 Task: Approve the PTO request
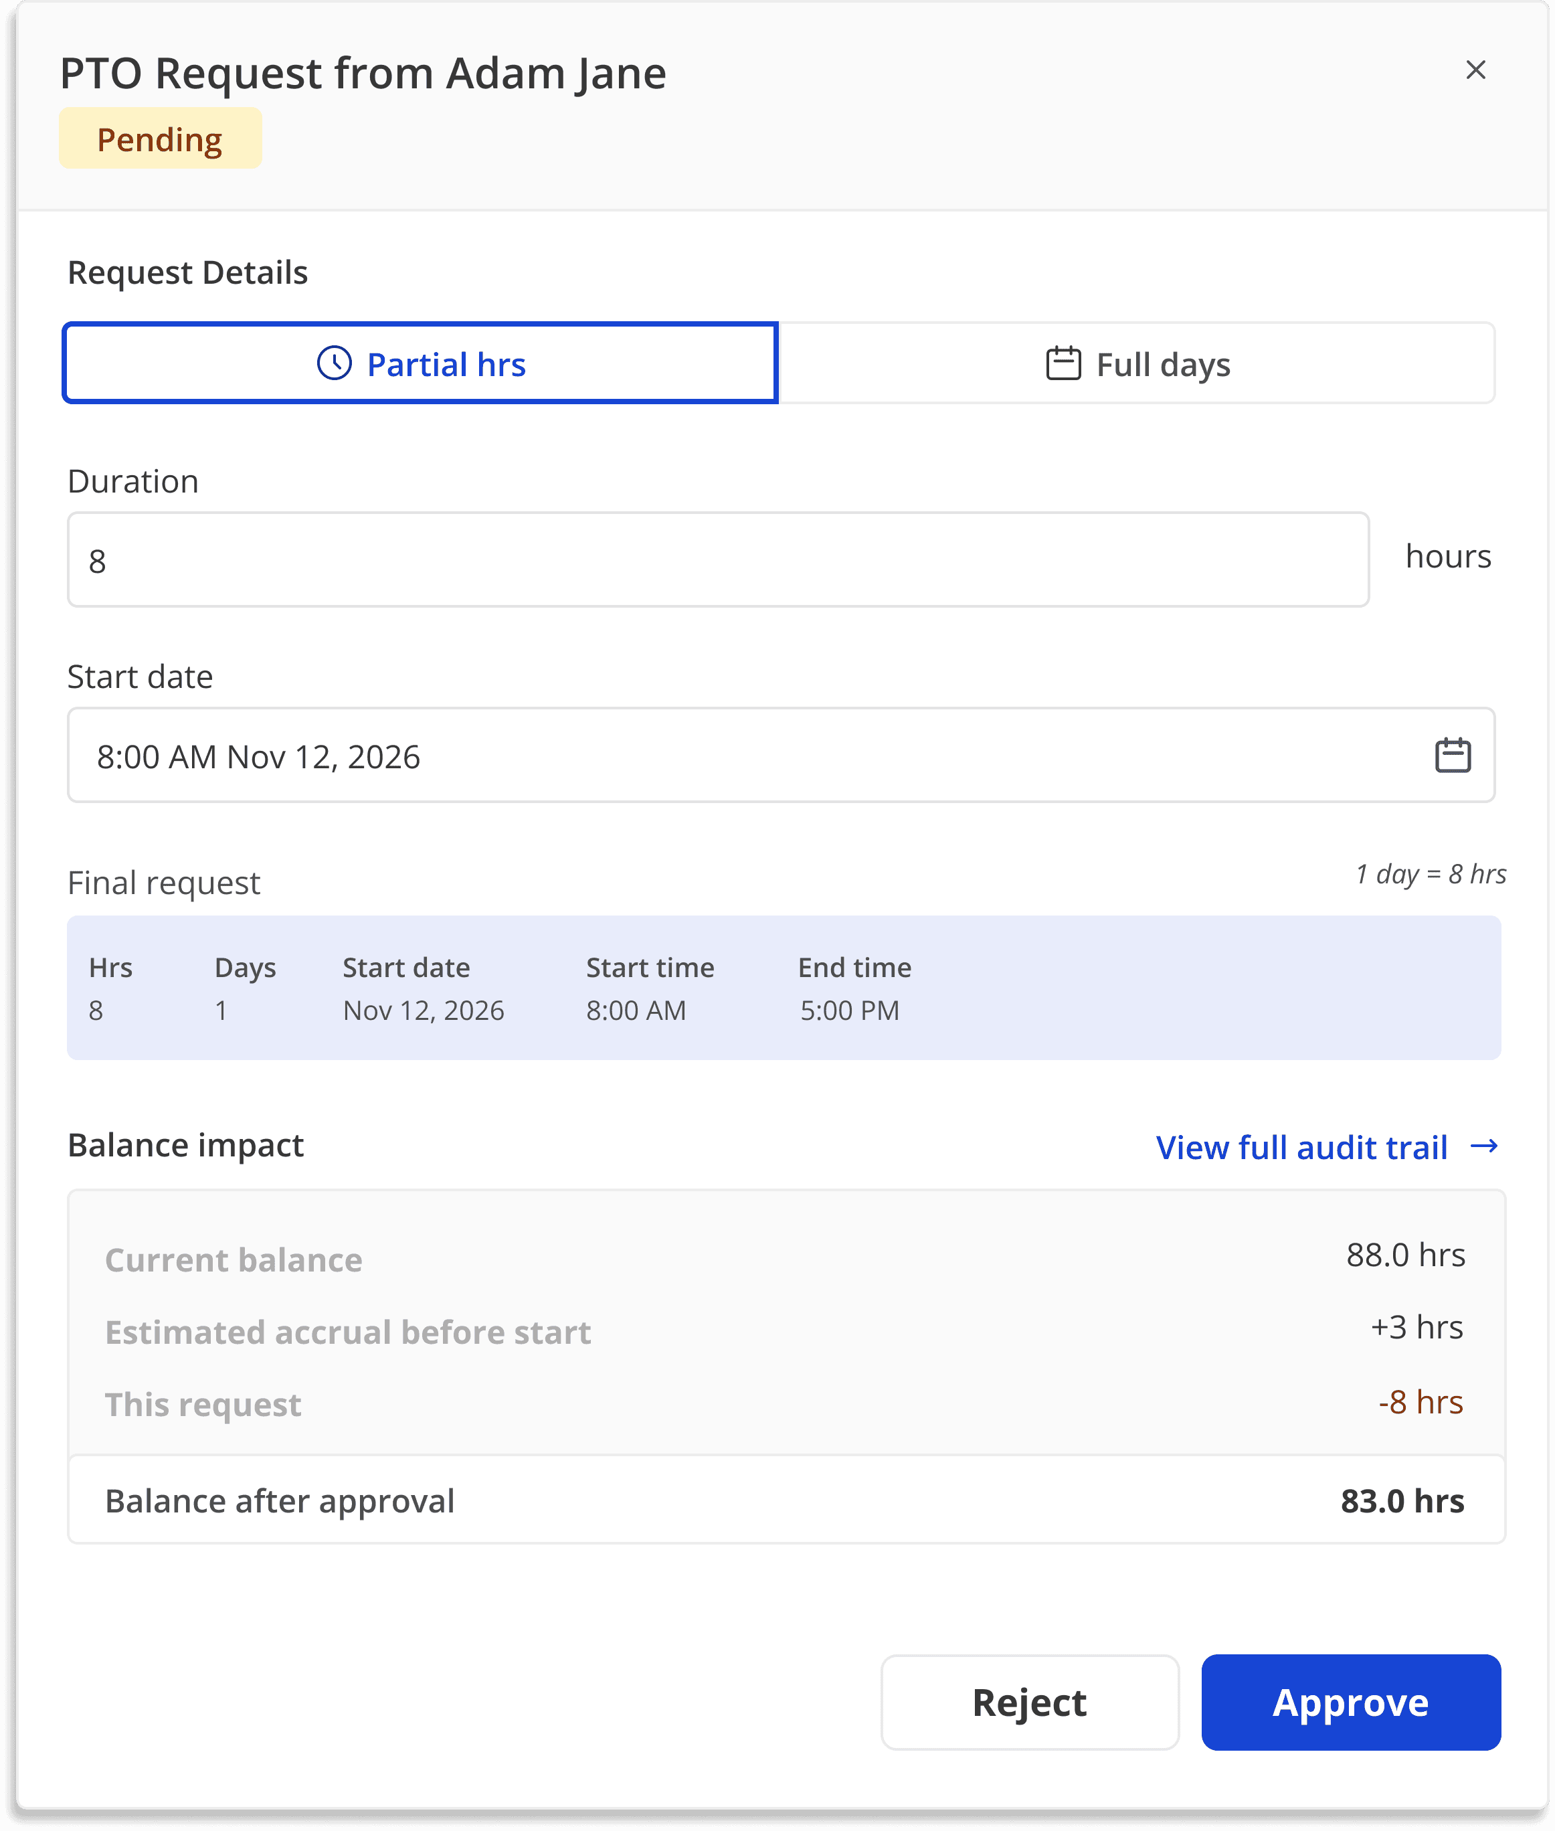point(1350,1703)
